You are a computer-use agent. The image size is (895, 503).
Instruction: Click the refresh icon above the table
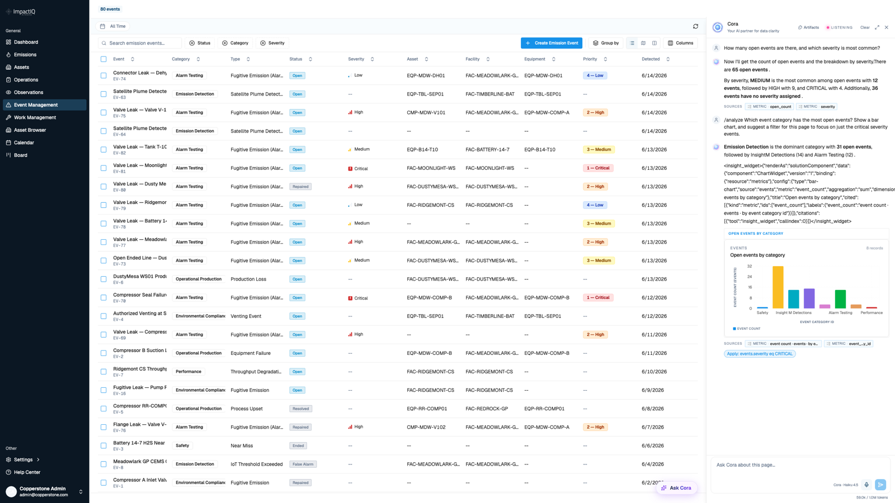click(x=695, y=26)
